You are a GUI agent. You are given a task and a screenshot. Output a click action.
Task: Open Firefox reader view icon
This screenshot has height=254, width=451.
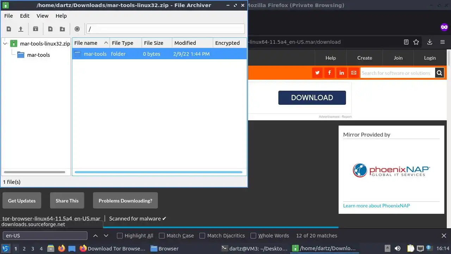pyautogui.click(x=406, y=42)
